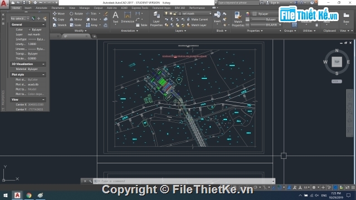Viewport: 356px width, 200px height.
Task: Click Make Current layer button
Action: click(197, 19)
